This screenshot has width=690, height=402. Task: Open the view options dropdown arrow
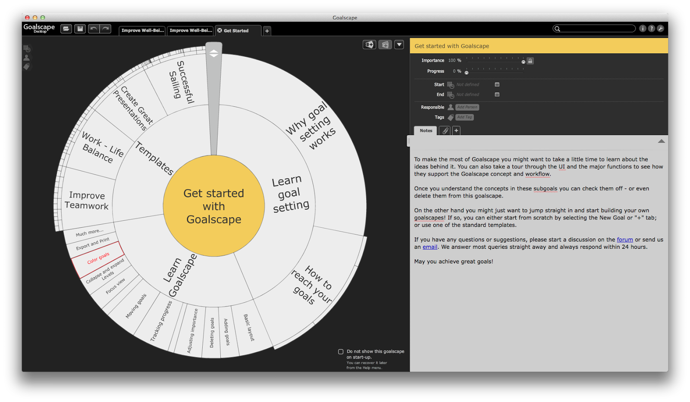click(398, 44)
